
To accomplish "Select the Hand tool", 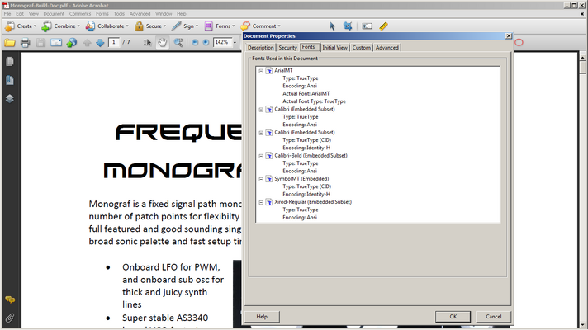I will coord(163,42).
